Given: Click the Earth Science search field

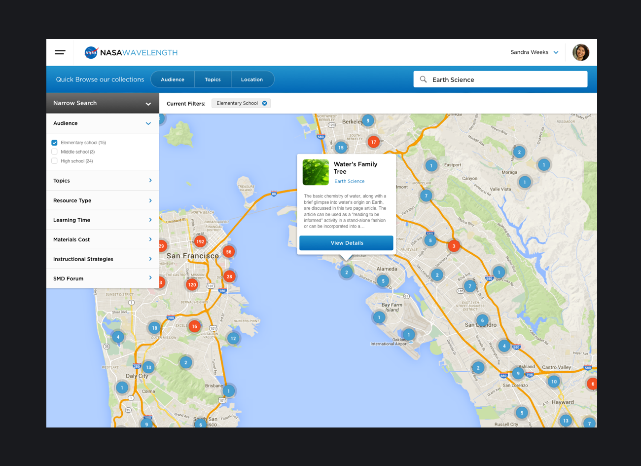Looking at the screenshot, I should pyautogui.click(x=500, y=79).
